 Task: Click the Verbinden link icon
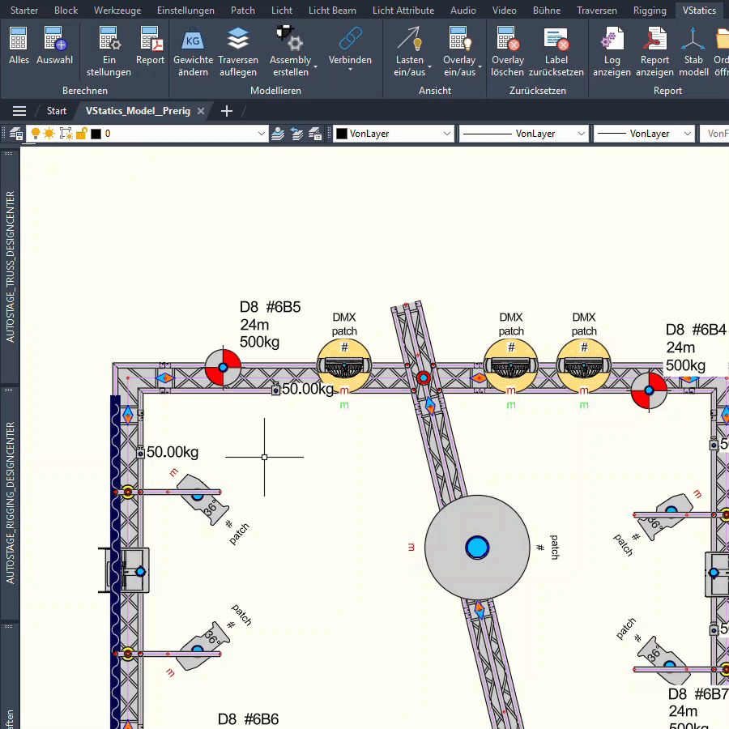350,38
